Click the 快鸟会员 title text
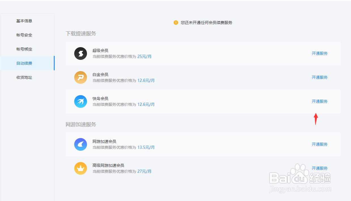Screen dimensions: 351x201 (100, 99)
